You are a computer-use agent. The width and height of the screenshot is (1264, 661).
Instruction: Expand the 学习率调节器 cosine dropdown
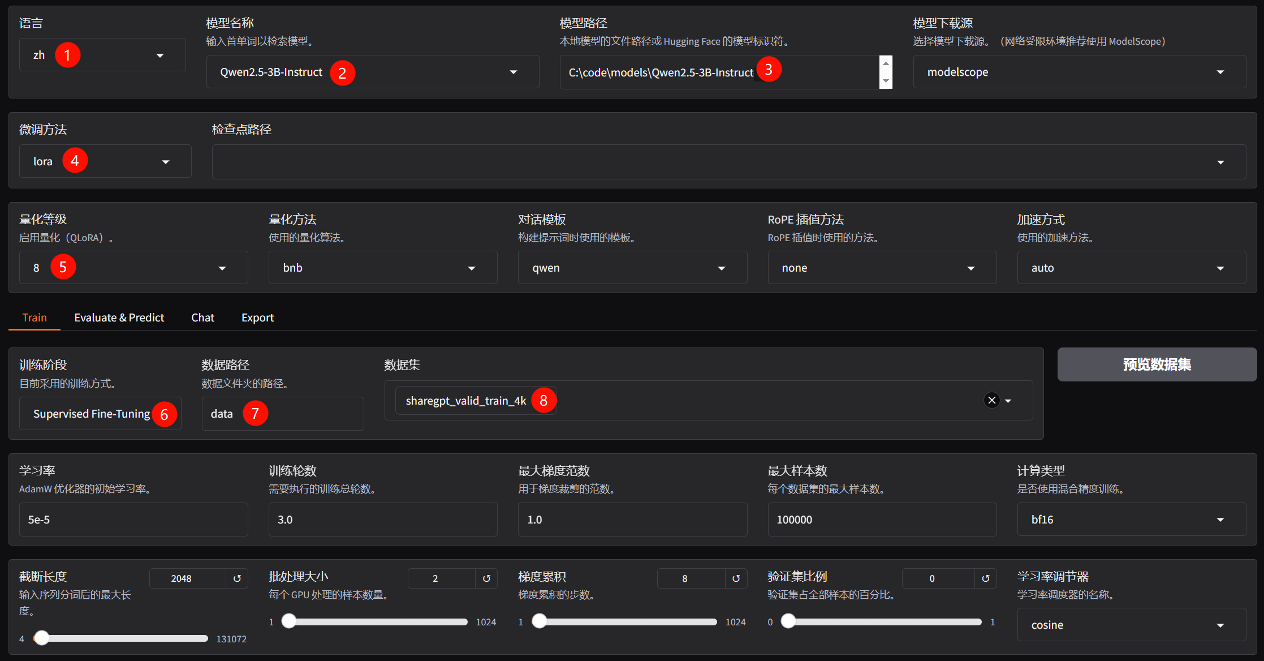point(1220,625)
